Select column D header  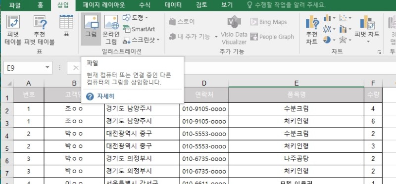[x=204, y=83]
